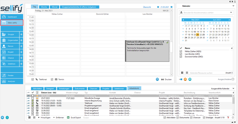Toggle the Telefonat filter checkbox

(32, 79)
